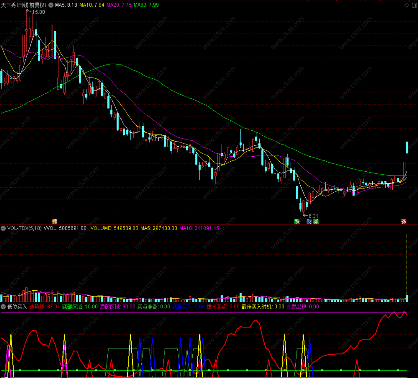Select the 最佳买入时机: 0.00 label
The height and width of the screenshot is (378, 418).
point(263,307)
